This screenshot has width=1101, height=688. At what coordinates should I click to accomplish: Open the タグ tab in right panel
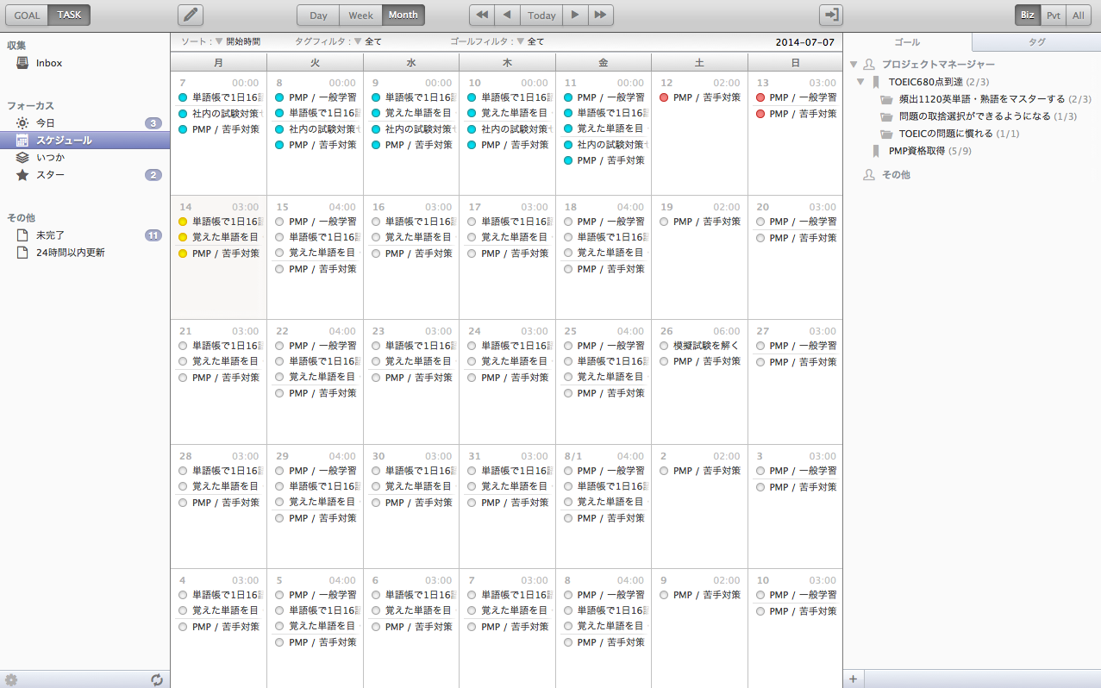1036,42
